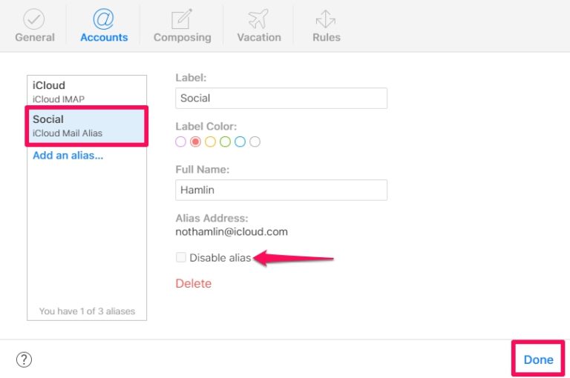Viewport: 570px width, 378px height.
Task: Click the Add an alias link
Action: [x=68, y=156]
